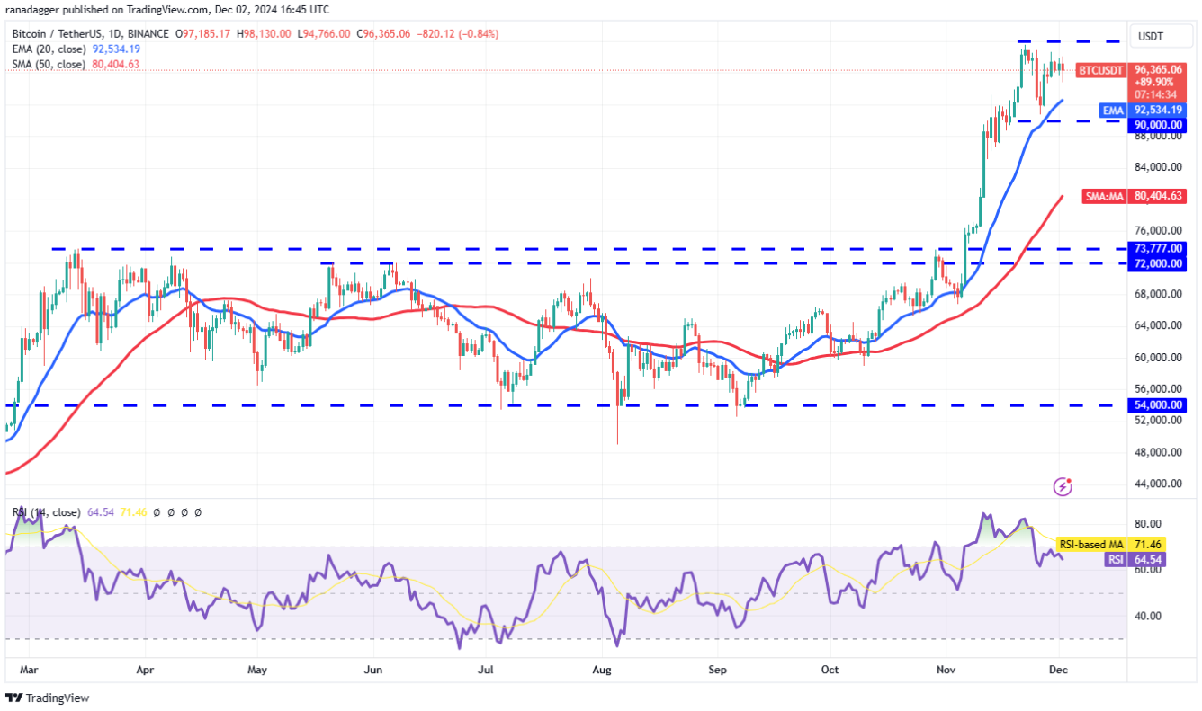Viewport: 1202px width, 711px height.
Task: Click the Jun label on time axis
Action: (374, 670)
